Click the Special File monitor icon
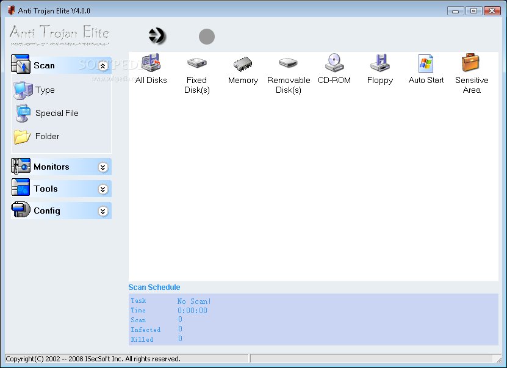 coord(23,113)
